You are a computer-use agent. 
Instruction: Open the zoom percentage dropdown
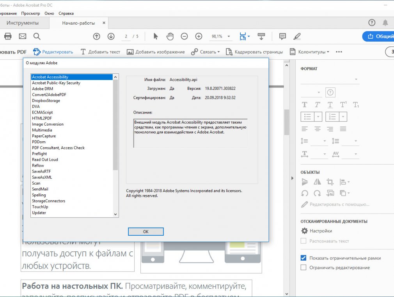[229, 36]
